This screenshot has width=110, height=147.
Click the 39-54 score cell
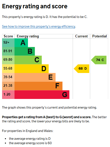pos(8,77)
